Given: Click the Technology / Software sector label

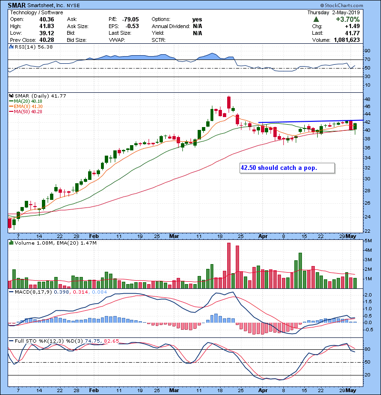Looking at the screenshot, I should click(x=37, y=12).
